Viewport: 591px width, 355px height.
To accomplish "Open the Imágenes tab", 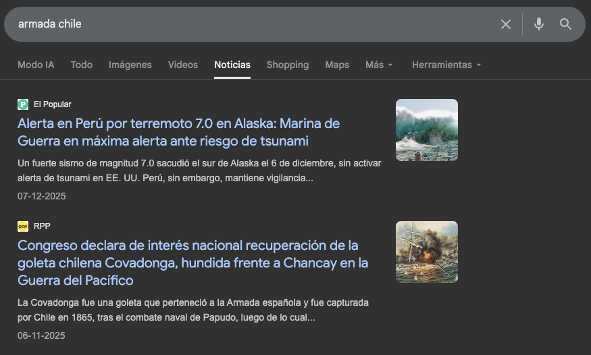I will pyautogui.click(x=130, y=65).
